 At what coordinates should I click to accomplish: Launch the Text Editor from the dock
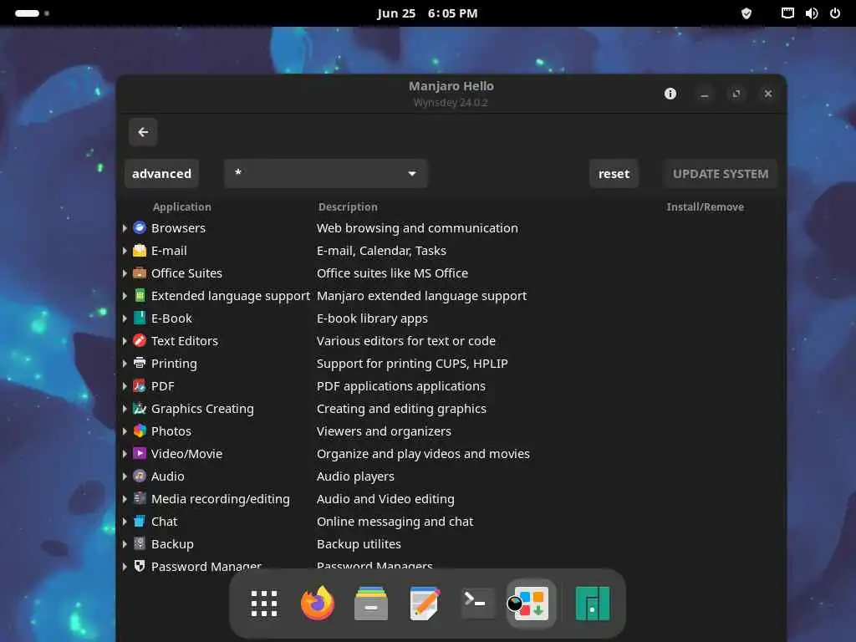[425, 604]
